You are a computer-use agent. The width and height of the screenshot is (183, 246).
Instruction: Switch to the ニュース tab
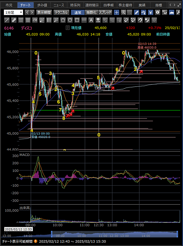(59, 5)
